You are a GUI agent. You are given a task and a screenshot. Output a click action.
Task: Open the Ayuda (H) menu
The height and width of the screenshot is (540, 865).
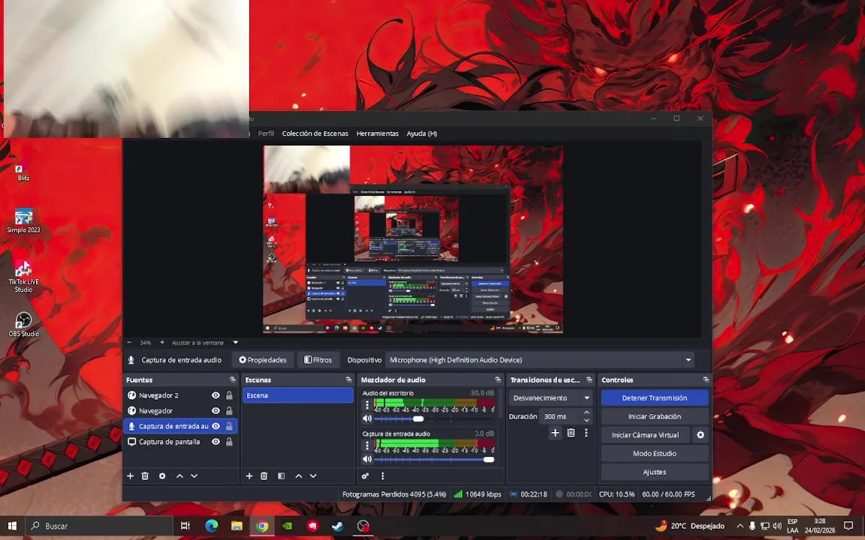point(421,133)
